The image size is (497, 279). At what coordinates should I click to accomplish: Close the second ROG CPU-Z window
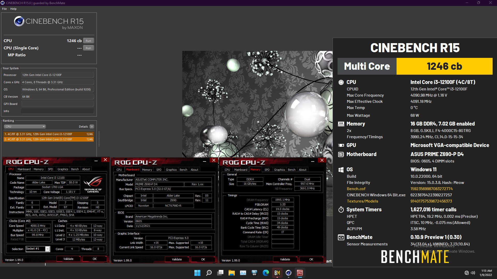214,160
